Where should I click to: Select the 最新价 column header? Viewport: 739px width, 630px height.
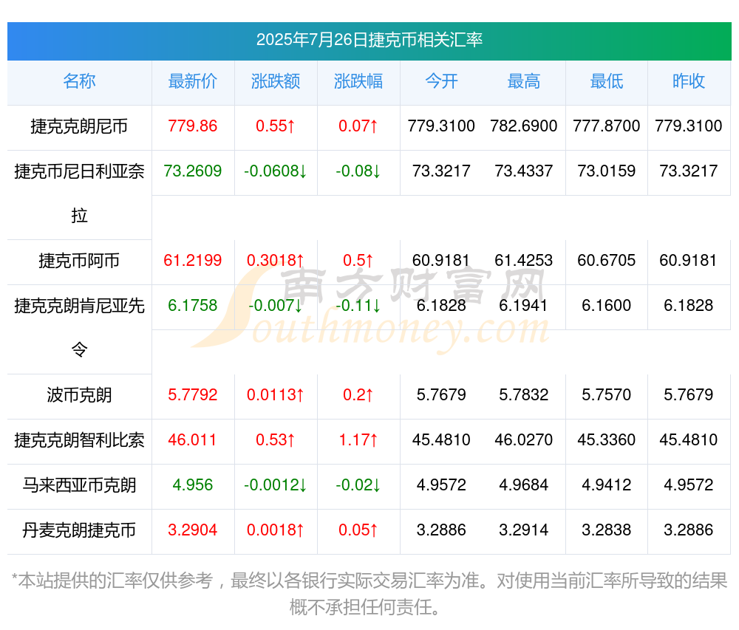pos(193,81)
